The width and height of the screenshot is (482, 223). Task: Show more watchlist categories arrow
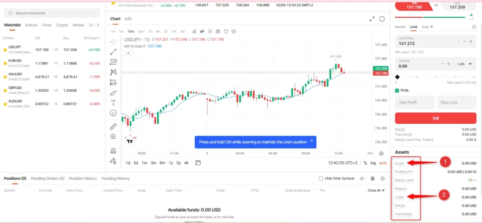point(98,25)
